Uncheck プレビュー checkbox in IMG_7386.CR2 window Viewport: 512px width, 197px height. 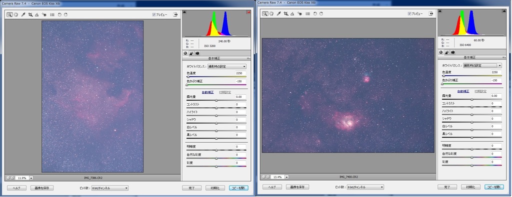[x=154, y=14]
